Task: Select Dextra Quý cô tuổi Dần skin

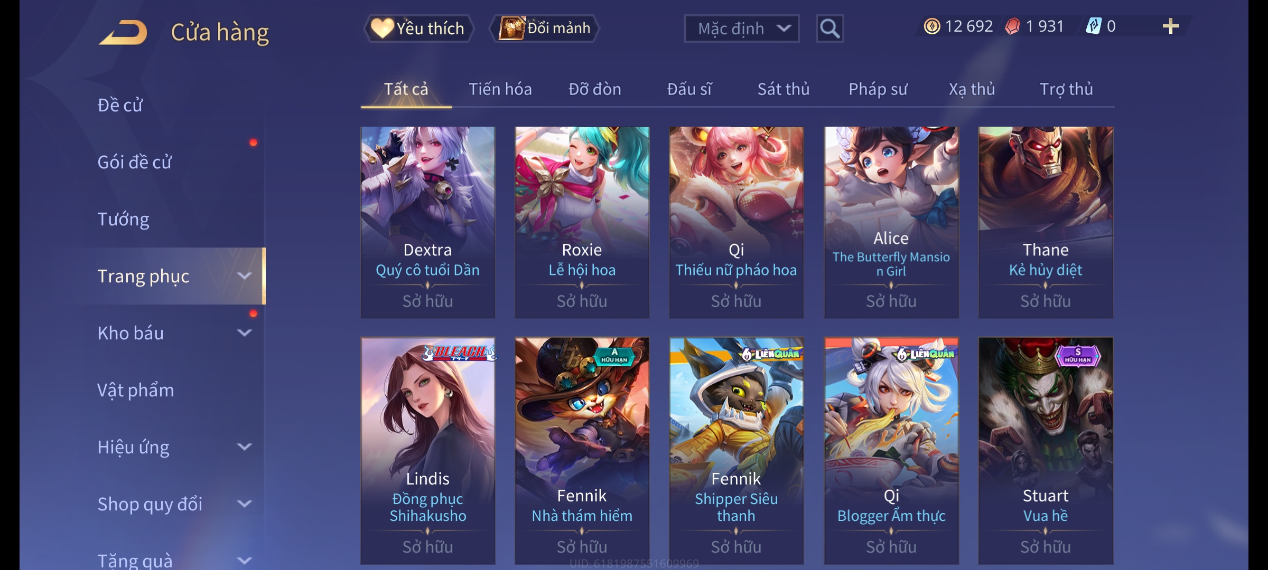Action: pyautogui.click(x=428, y=222)
